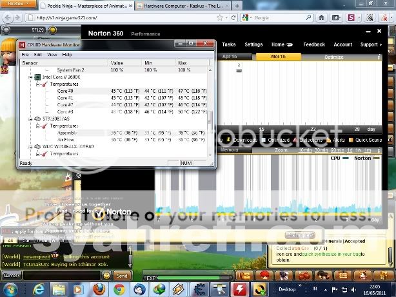Go to Norton 360 Home
The width and height of the screenshot is (396, 297).
(282, 44)
